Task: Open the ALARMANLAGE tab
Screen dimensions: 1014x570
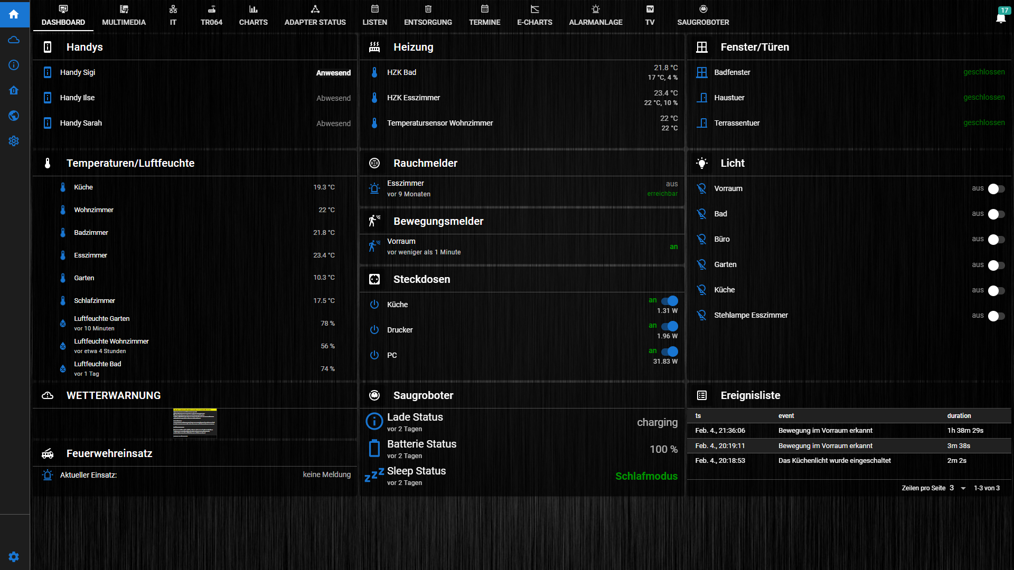Action: coord(596,15)
